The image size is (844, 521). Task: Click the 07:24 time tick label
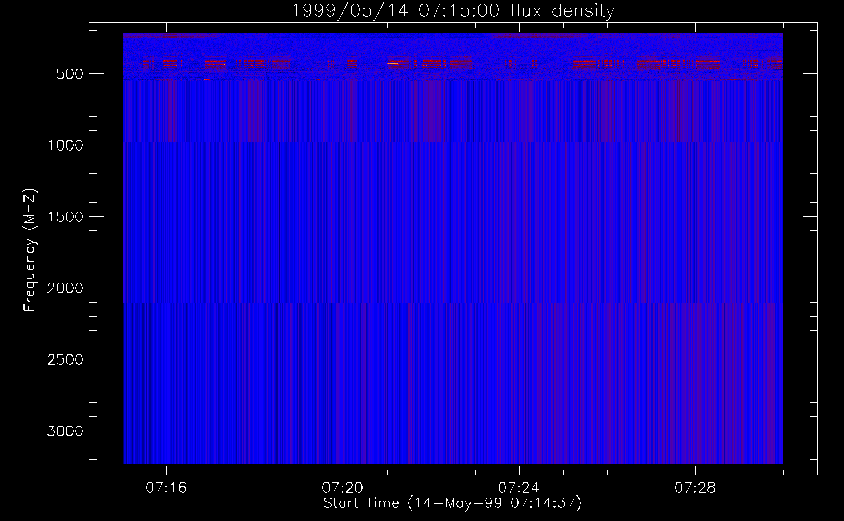tap(519, 488)
